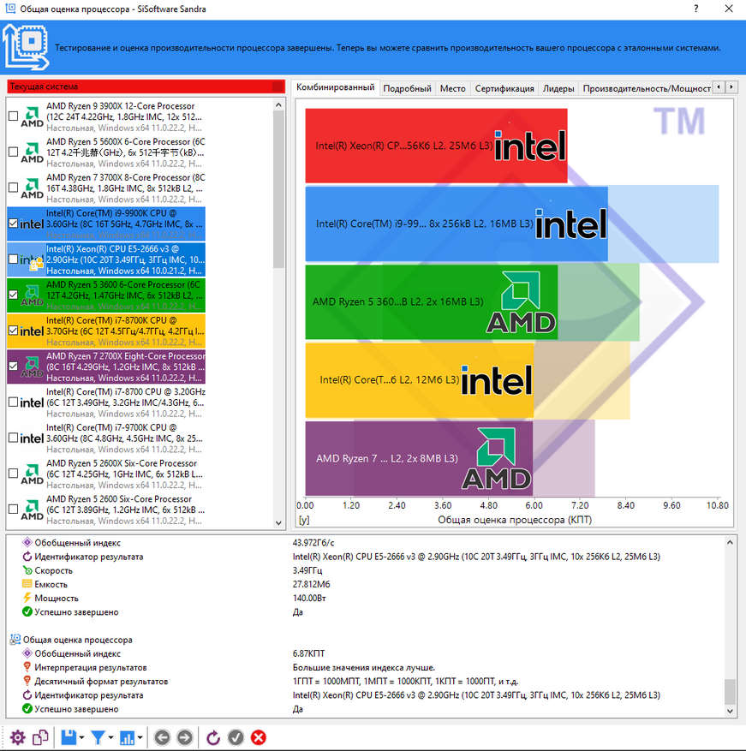Click the blue bar chart icon

pos(128,737)
